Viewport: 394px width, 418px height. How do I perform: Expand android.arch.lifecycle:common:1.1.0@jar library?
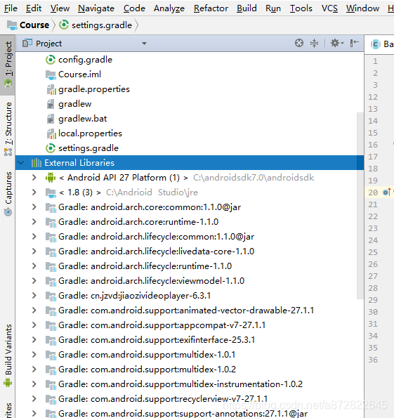pos(34,237)
